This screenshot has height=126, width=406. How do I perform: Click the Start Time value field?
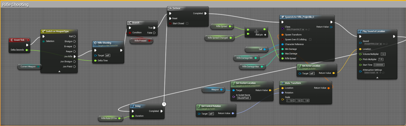click(x=379, y=65)
